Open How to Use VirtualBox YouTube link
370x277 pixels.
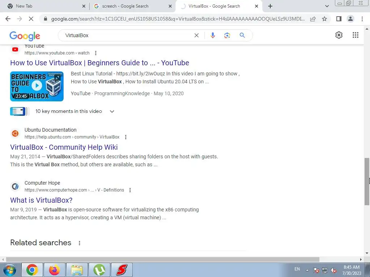tap(100, 63)
